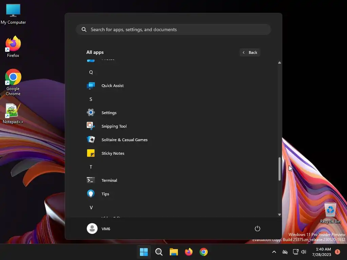Click the 'Terminal' label text
This screenshot has height=260, width=347.
(x=109, y=180)
